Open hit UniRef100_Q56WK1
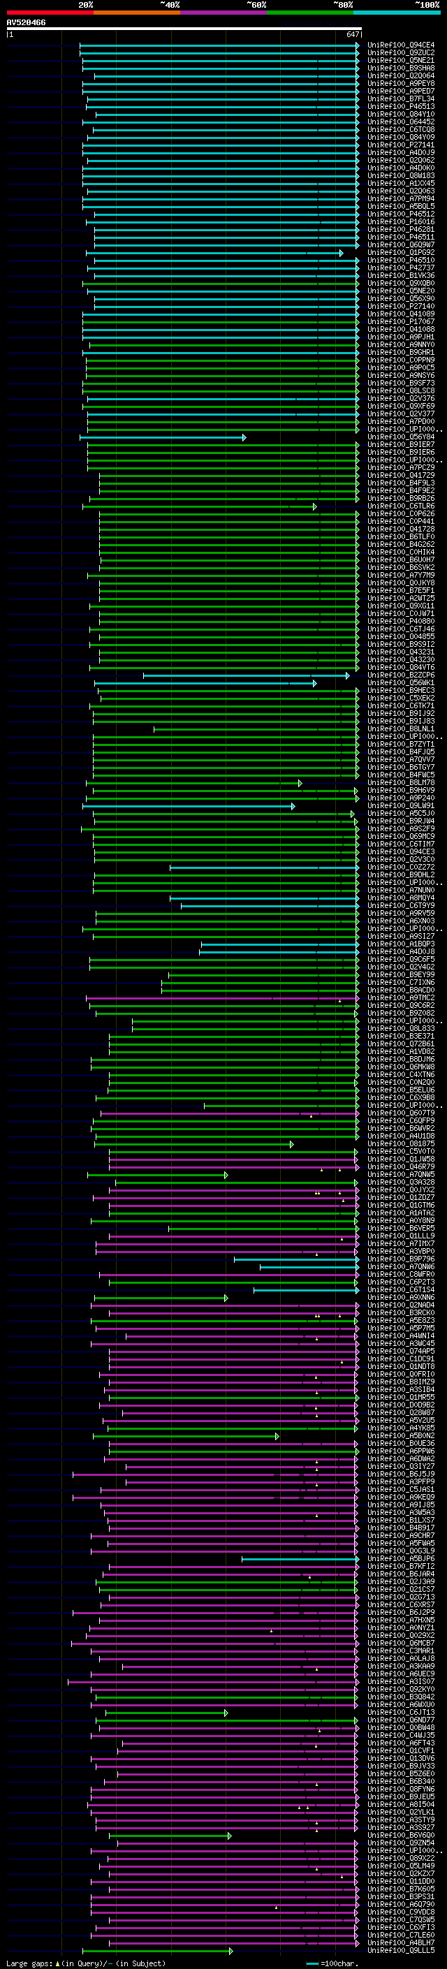 click(x=400, y=682)
